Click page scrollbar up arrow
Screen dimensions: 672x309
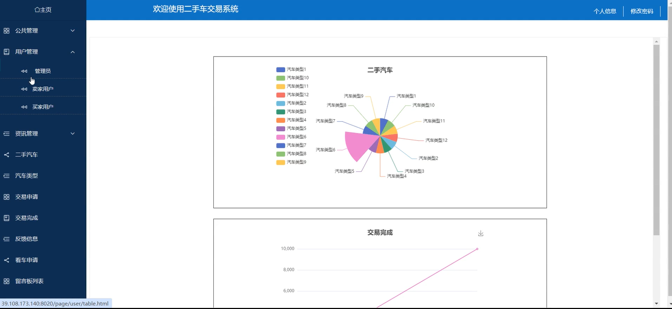[x=657, y=41]
